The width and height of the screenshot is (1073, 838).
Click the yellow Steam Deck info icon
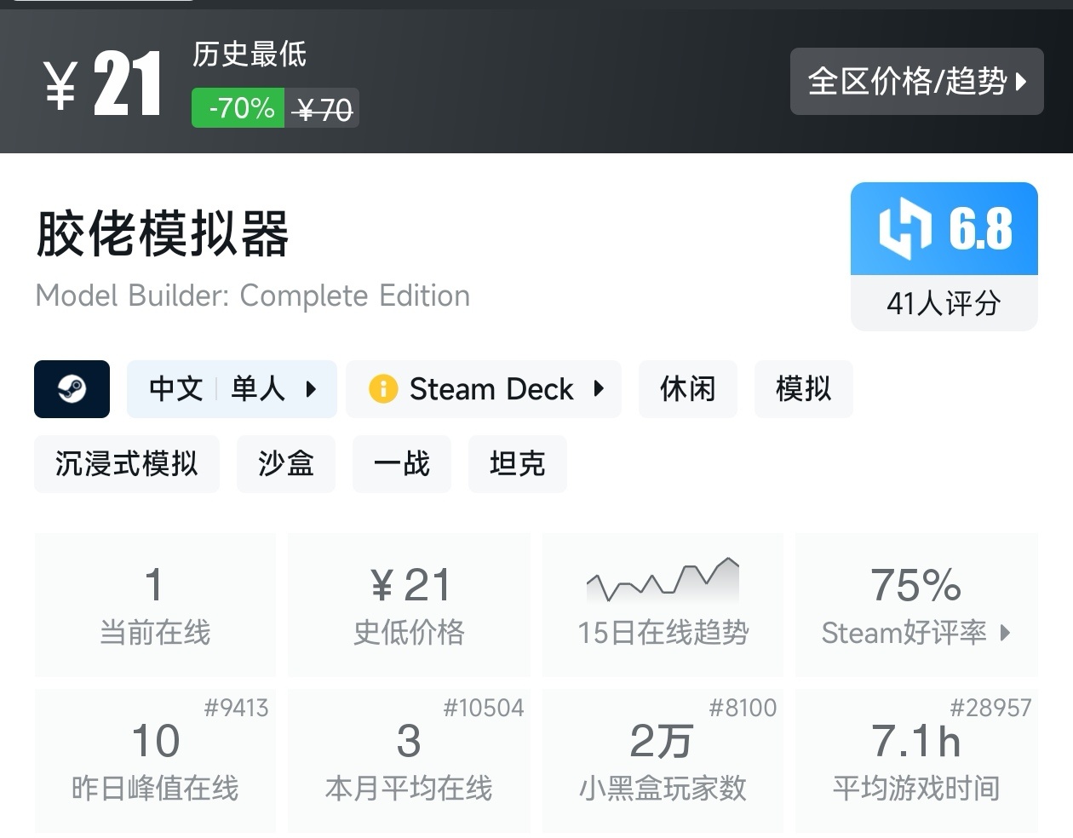tap(383, 389)
